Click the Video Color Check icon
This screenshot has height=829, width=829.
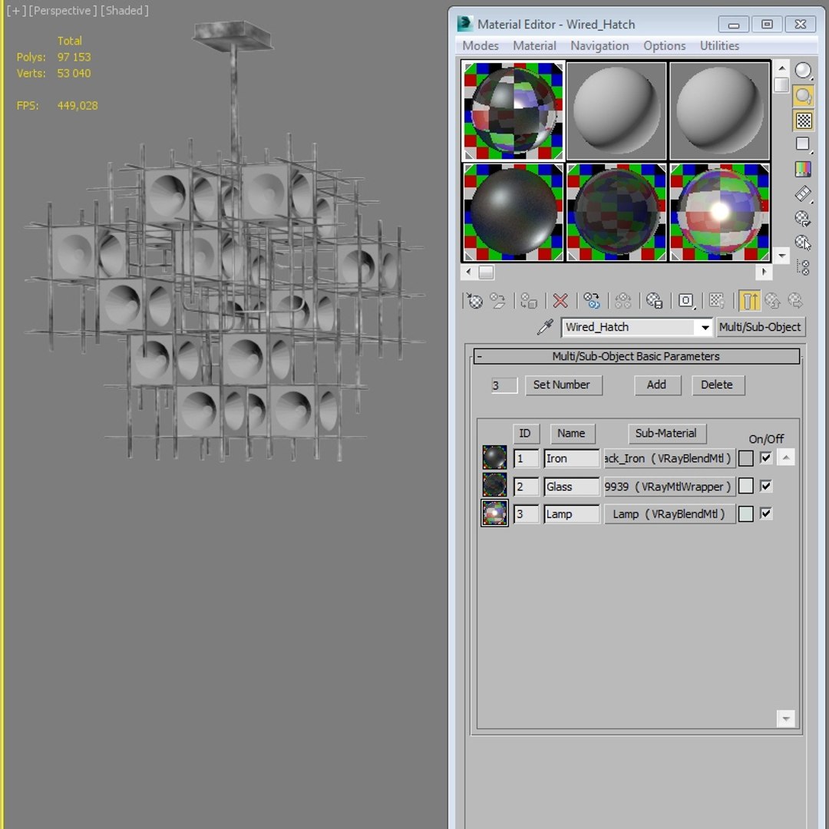(x=803, y=169)
